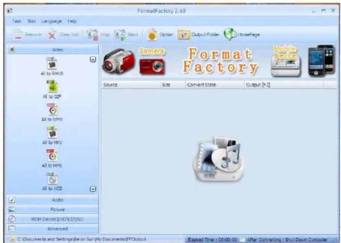341x243 pixels.
Task: Click the Clear List red X icon
Action: [x=52, y=35]
